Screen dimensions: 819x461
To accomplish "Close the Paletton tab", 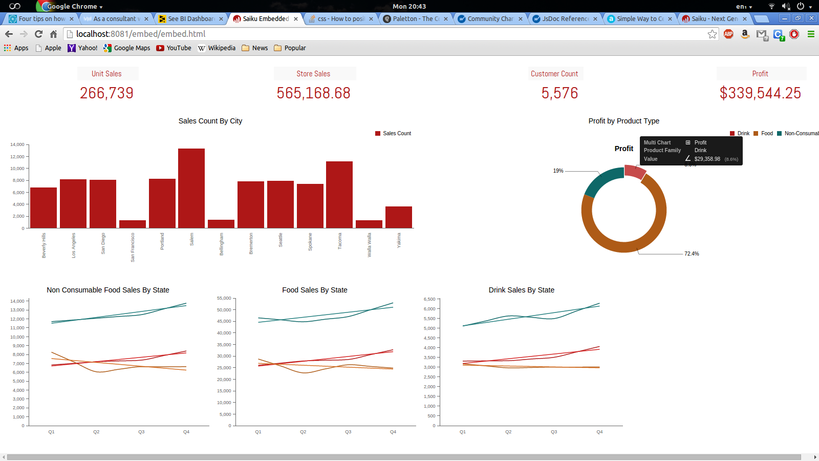I will (445, 19).
